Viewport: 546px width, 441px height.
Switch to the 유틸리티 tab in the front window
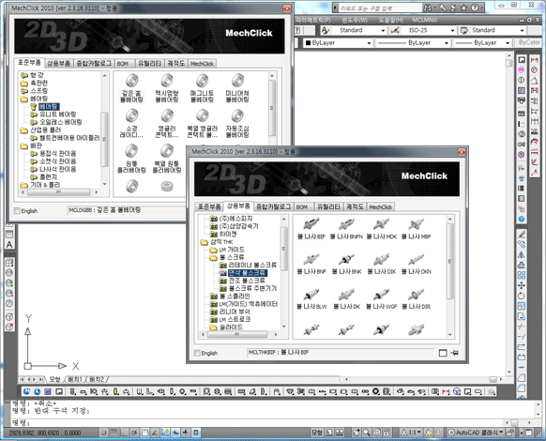click(x=328, y=206)
